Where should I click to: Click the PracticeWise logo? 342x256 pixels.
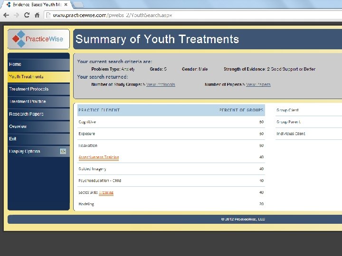[x=38, y=39]
